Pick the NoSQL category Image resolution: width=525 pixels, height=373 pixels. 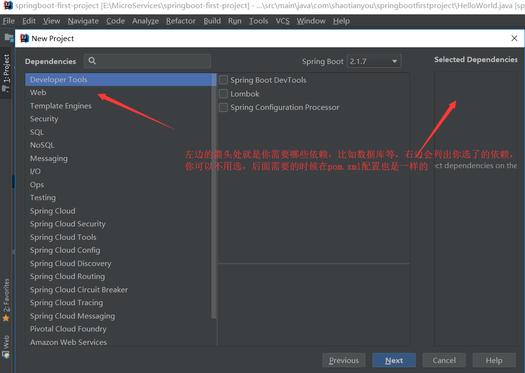[x=118, y=145]
